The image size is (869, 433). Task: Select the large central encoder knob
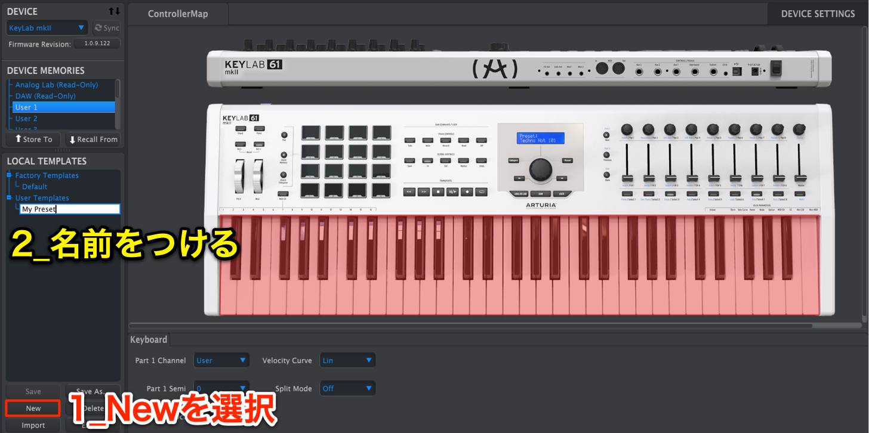pyautogui.click(x=541, y=170)
